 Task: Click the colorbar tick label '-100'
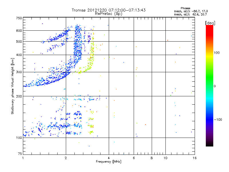click(x=218, y=120)
